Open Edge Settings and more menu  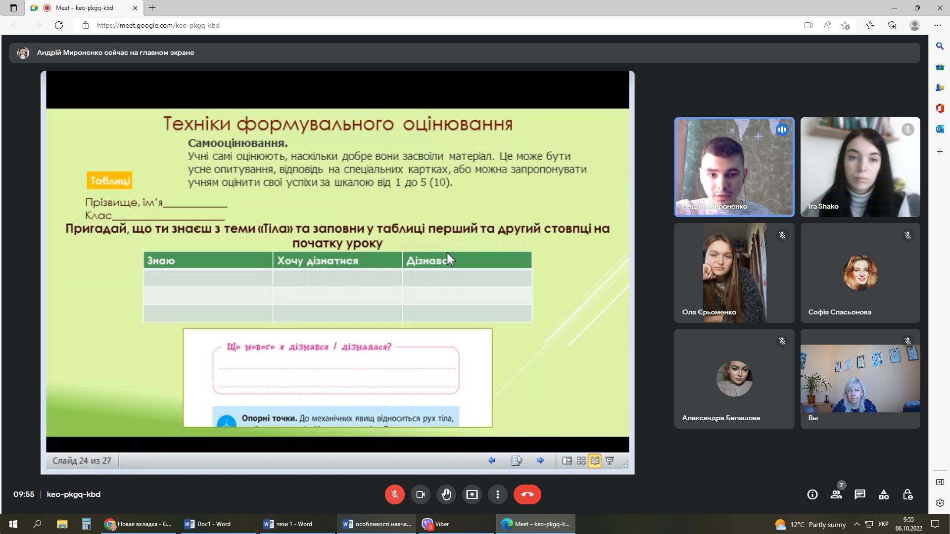[x=938, y=25]
